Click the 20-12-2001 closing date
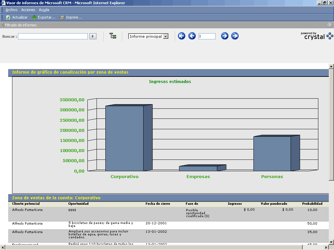 point(156,223)
